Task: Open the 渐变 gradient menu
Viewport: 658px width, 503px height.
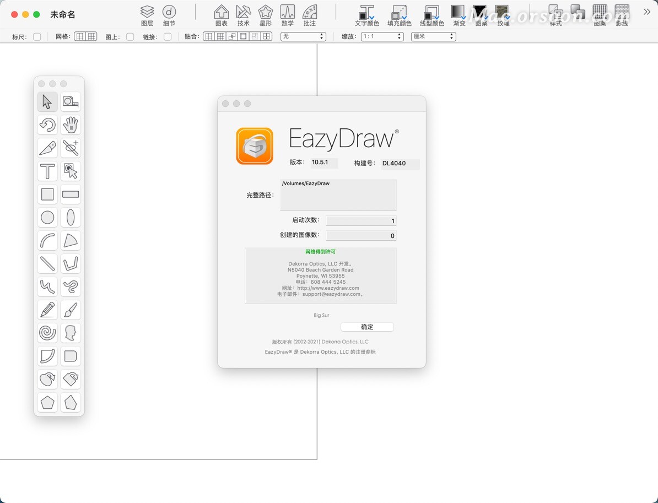Action: coord(459,15)
